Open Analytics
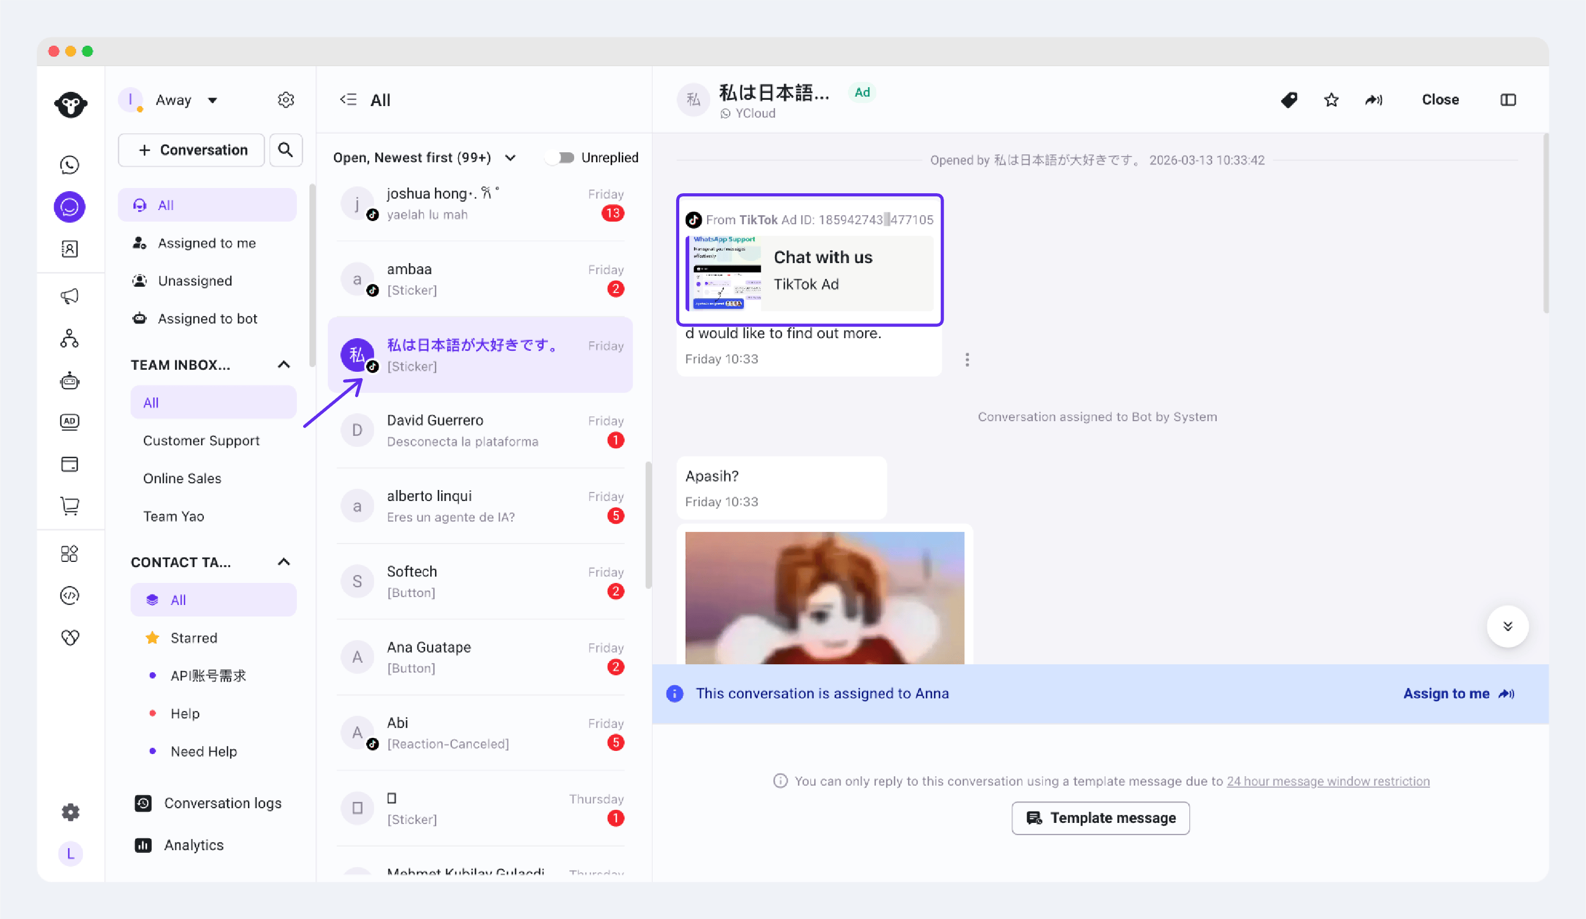This screenshot has width=1586, height=919. [x=179, y=845]
